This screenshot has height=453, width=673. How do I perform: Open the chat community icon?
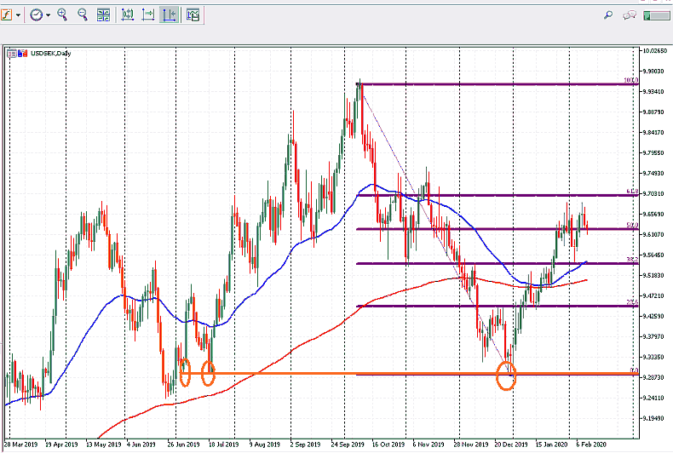[x=630, y=14]
